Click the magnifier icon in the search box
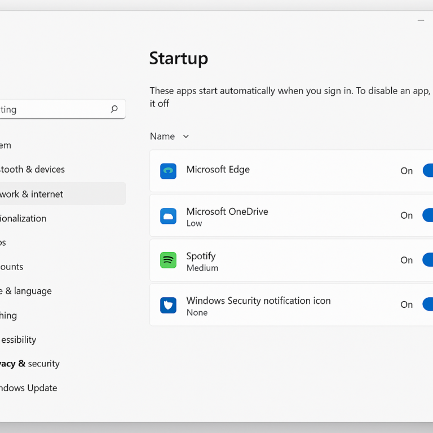 point(114,109)
